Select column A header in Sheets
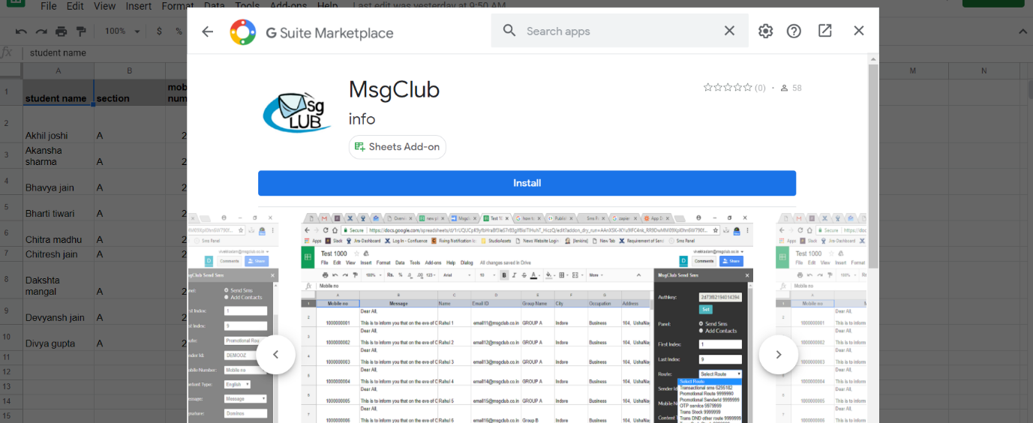 pos(59,70)
